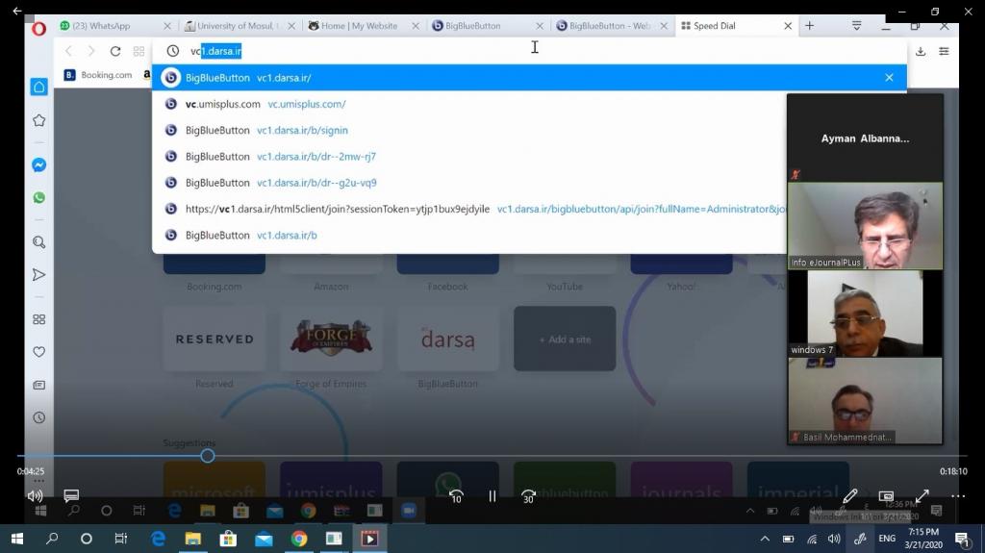This screenshot has width=985, height=553.
Task: Pause the video playback
Action: coord(492,496)
